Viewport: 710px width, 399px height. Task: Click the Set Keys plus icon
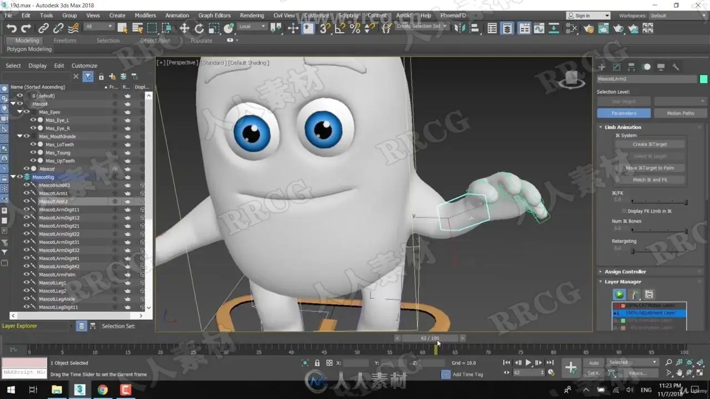tap(570, 367)
